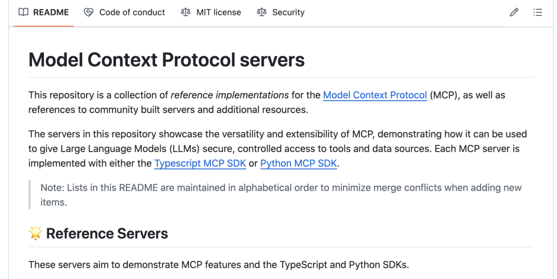The image size is (557, 279).
Task: Click the italic 'reference implementations' text
Action: pyautogui.click(x=230, y=95)
